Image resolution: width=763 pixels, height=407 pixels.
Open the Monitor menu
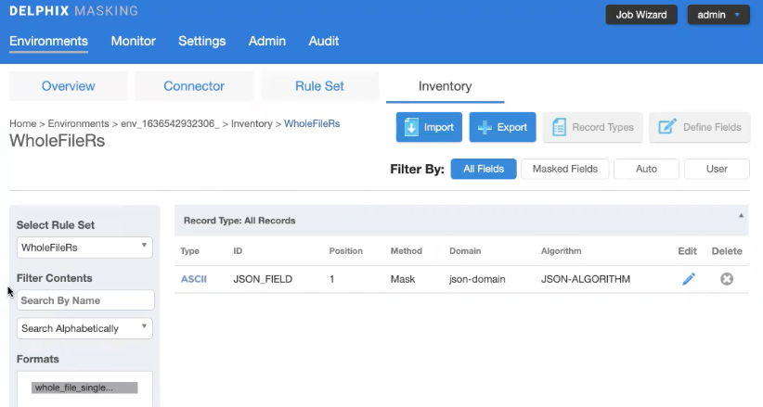click(x=133, y=41)
